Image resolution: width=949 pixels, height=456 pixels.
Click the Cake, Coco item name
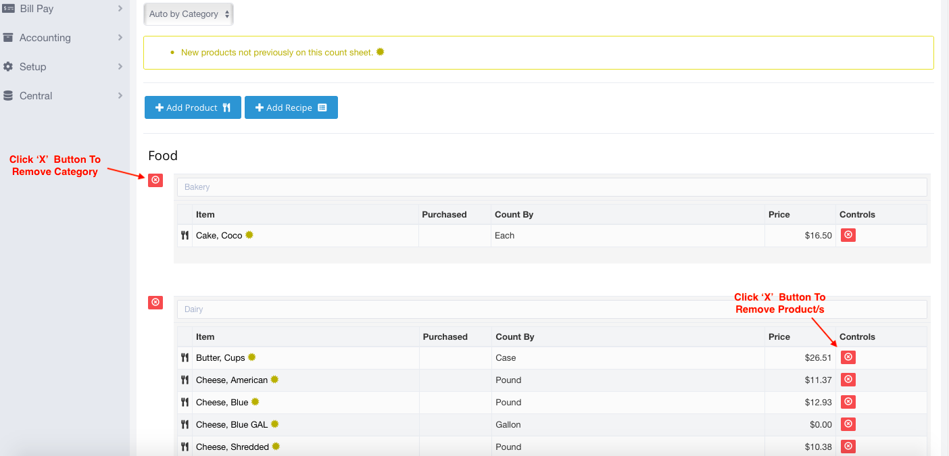219,236
